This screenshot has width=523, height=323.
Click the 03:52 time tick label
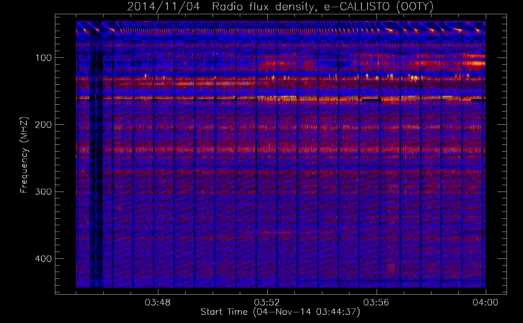pyautogui.click(x=267, y=303)
